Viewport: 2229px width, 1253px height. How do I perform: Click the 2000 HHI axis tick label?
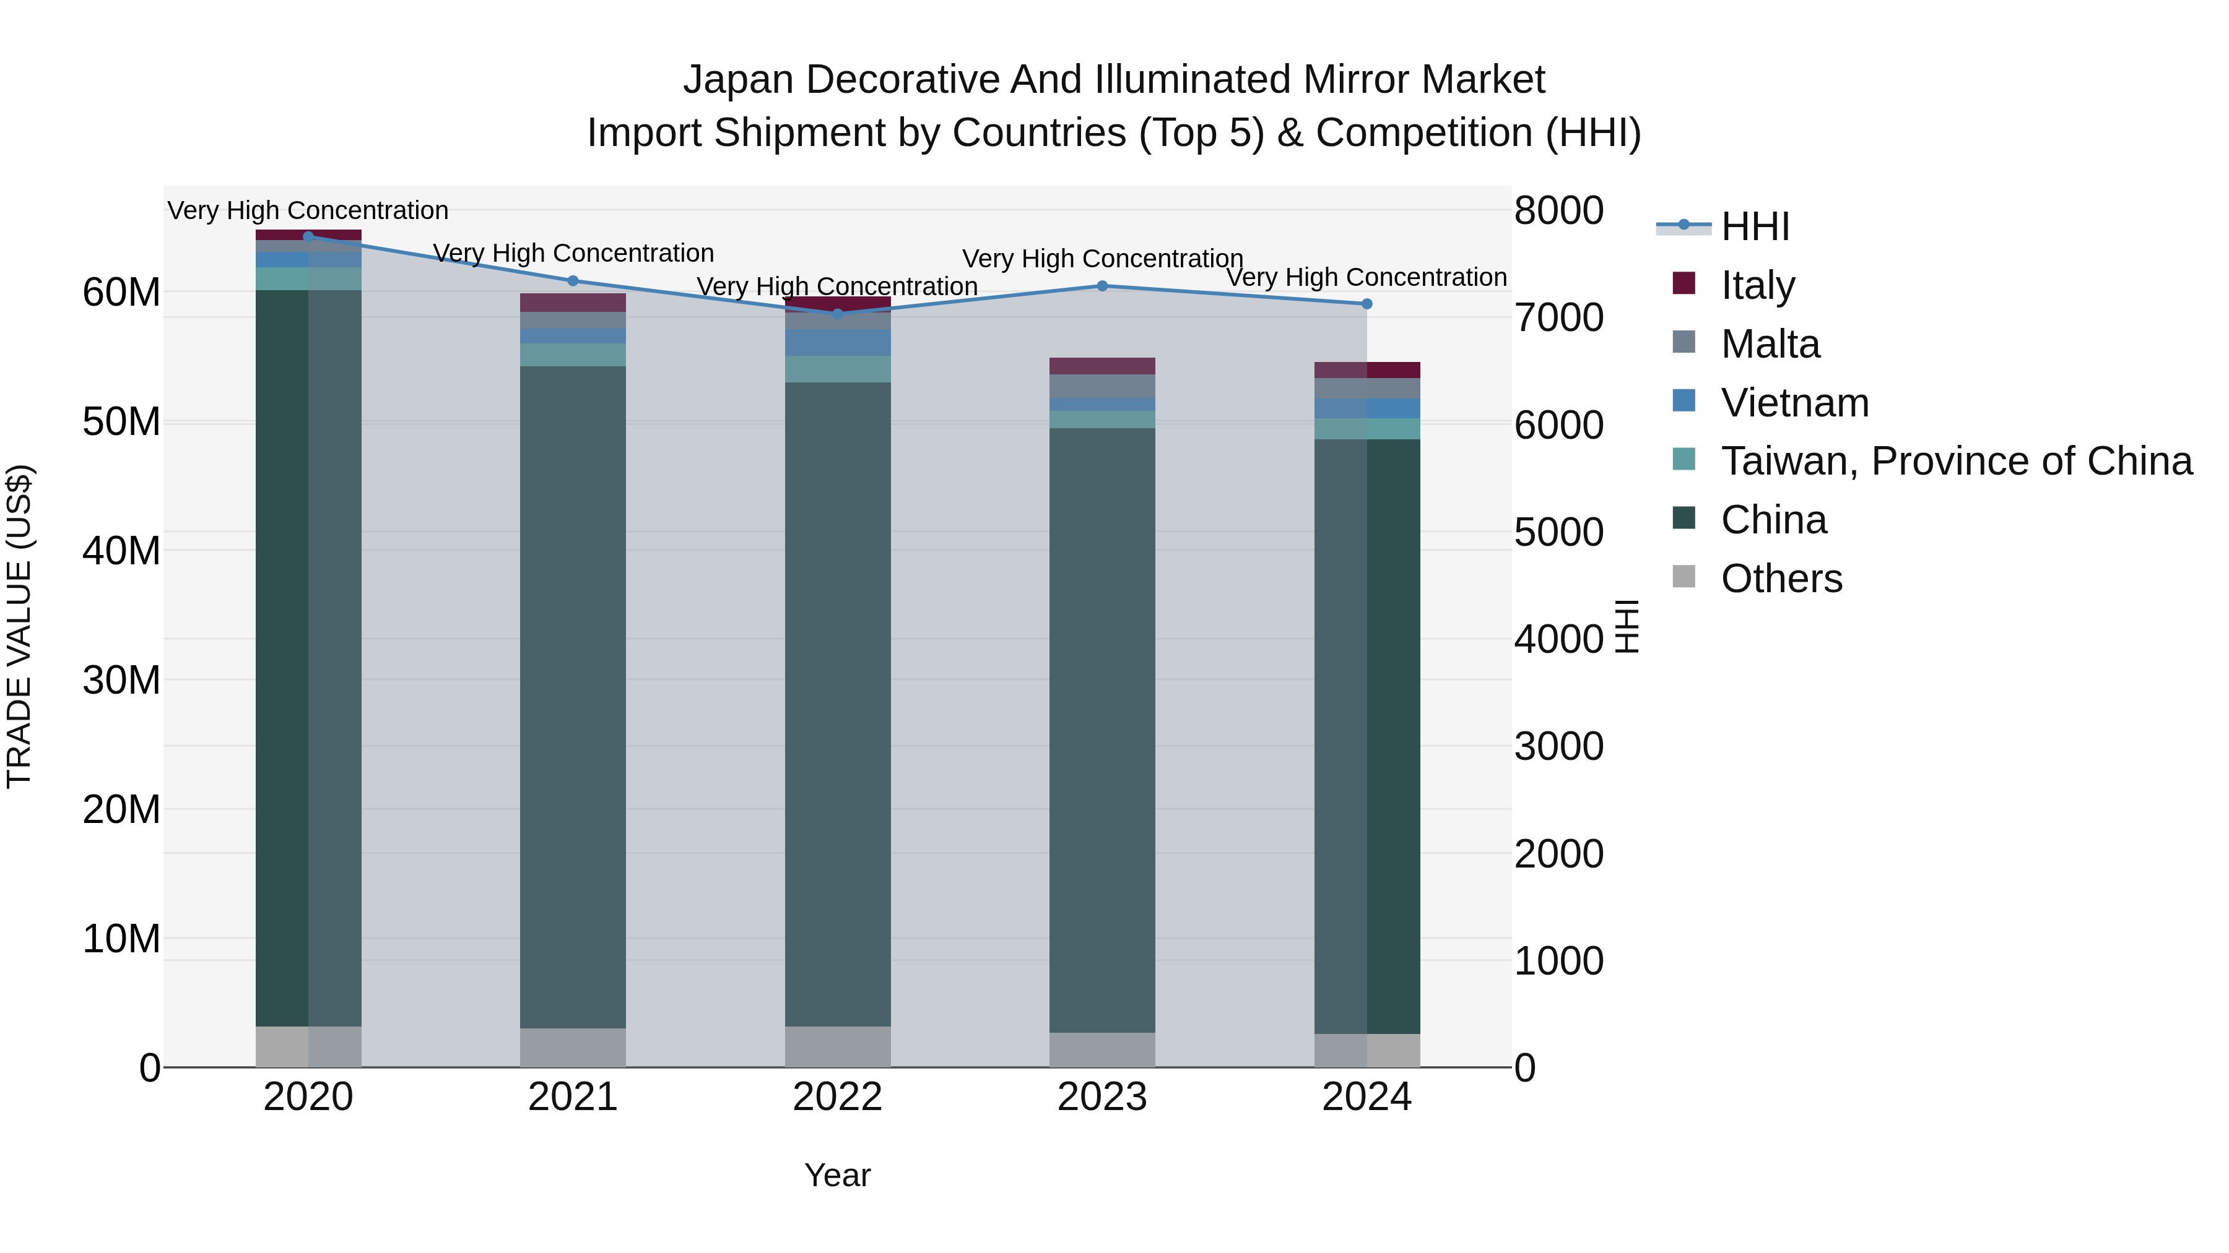(1559, 853)
